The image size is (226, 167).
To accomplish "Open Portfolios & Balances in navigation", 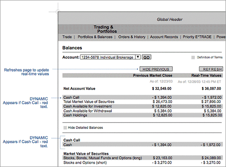I will (x=95, y=37).
